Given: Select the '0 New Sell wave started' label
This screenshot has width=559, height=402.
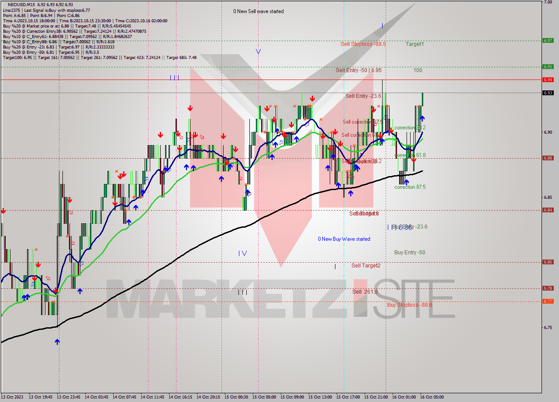Looking at the screenshot, I should click(x=258, y=11).
